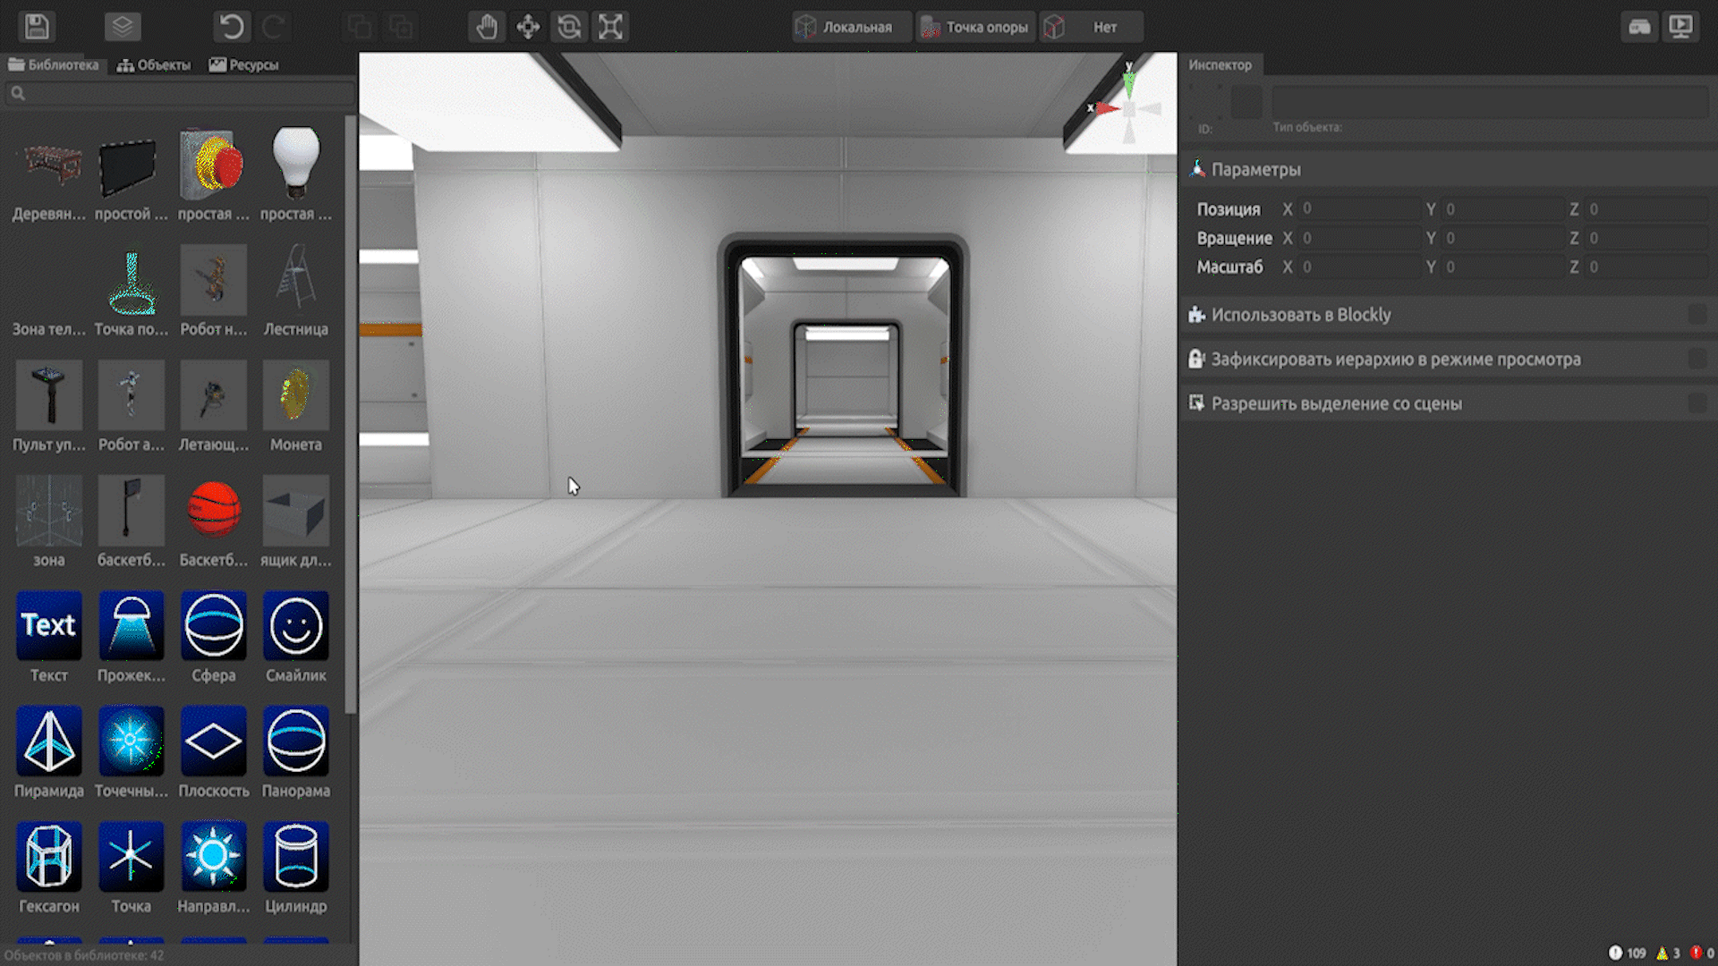
Task: Open the Точка опоры pivot dropdown
Action: [976, 27]
